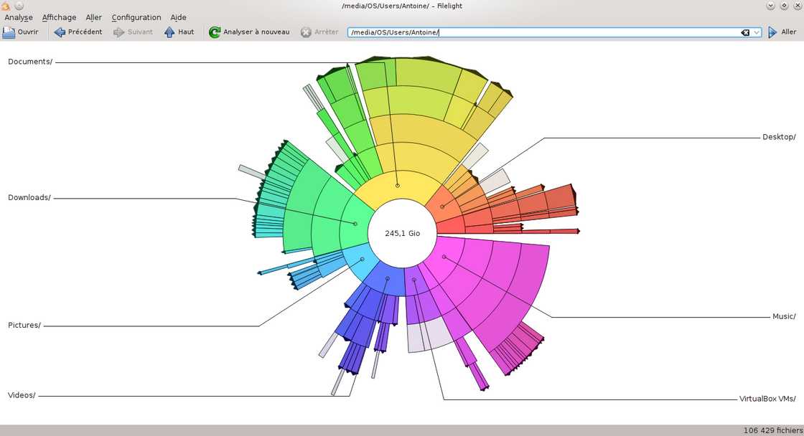Click the window menu icon in titlebar
The height and width of the screenshot is (436, 804).
point(6,6)
